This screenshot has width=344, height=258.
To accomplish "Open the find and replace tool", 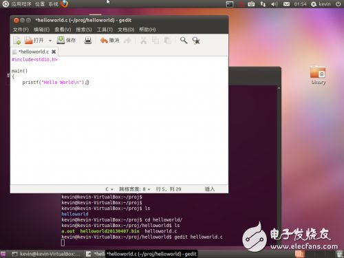I will coord(196,41).
